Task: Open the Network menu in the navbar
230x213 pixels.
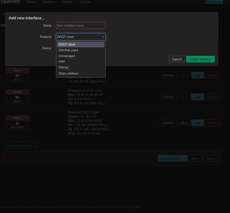Action: [x=68, y=2]
